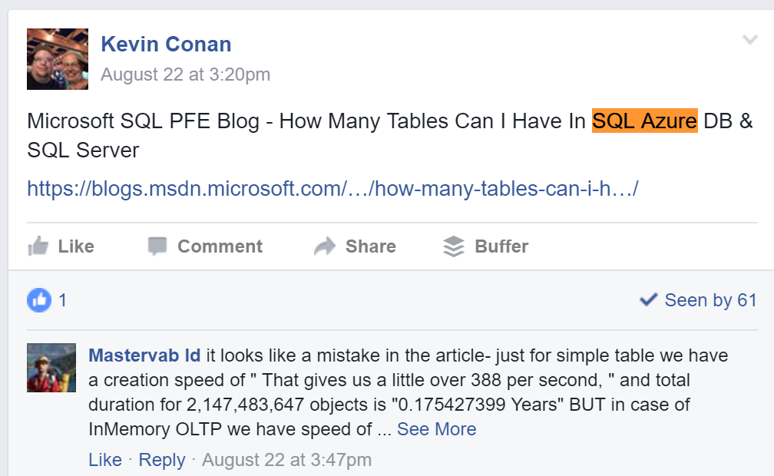This screenshot has height=476, width=774.
Task: Reply to Mastervab Id's comment
Action: tap(162, 460)
